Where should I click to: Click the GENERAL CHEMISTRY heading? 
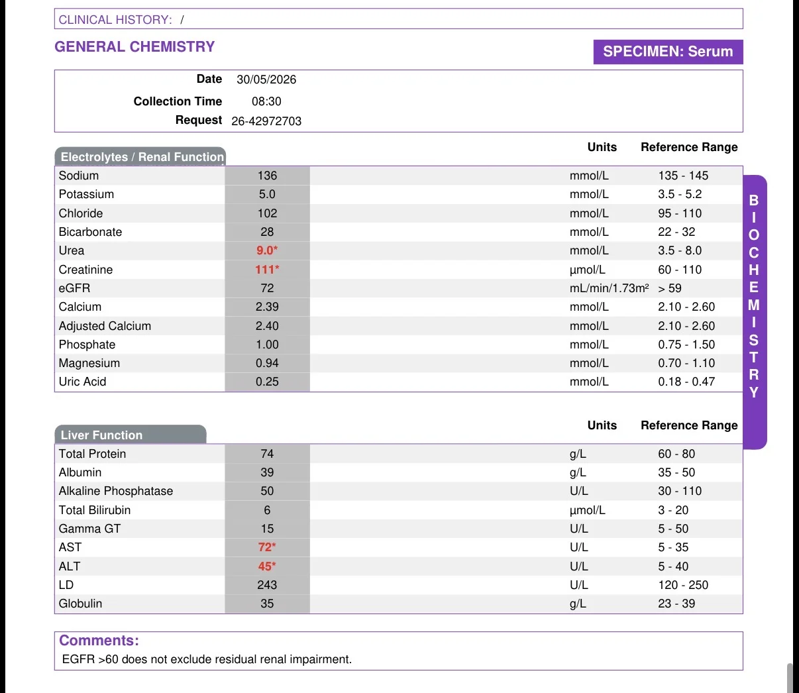pos(134,47)
